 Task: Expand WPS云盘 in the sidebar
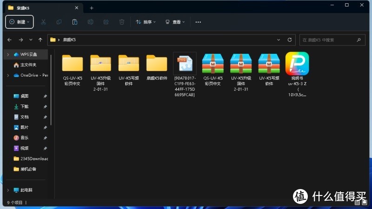pyautogui.click(x=8, y=54)
